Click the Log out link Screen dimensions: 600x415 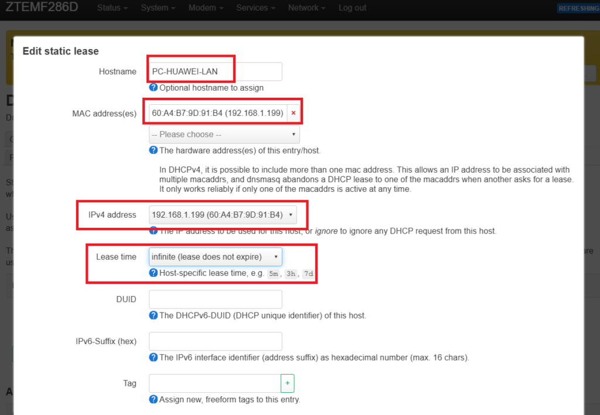(x=352, y=8)
